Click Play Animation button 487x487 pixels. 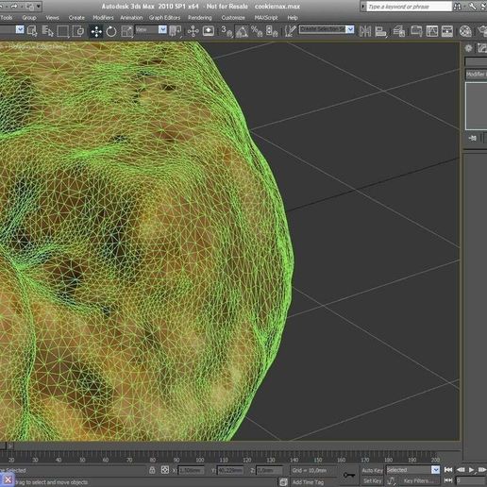pos(471,470)
